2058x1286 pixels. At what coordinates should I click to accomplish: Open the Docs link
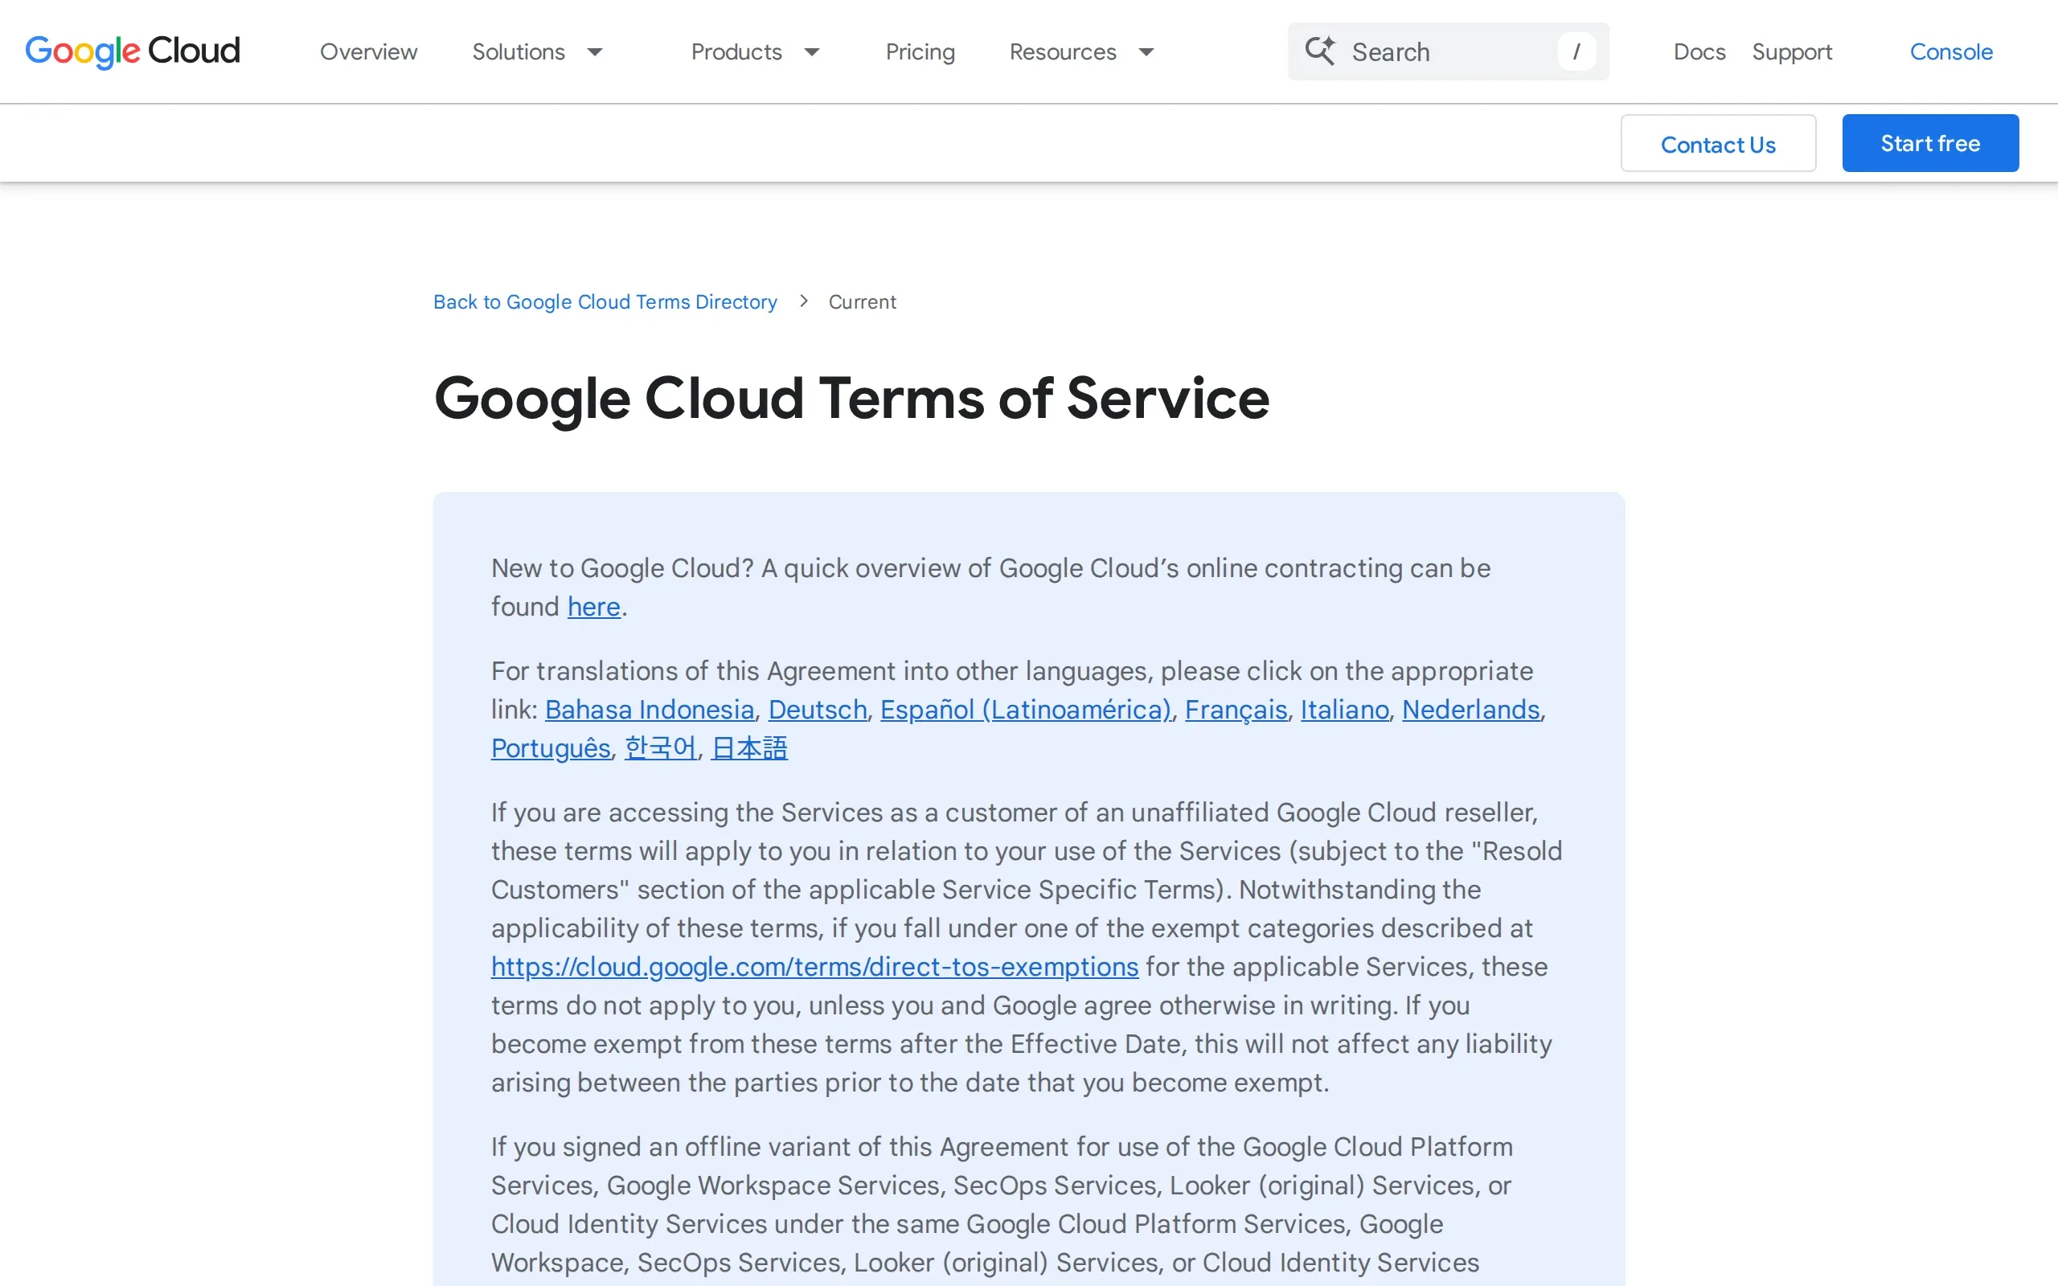[x=1699, y=52]
